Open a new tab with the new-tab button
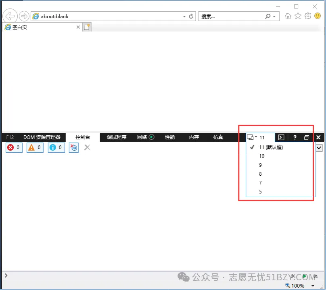Image resolution: width=326 pixels, height=290 pixels. click(x=87, y=27)
